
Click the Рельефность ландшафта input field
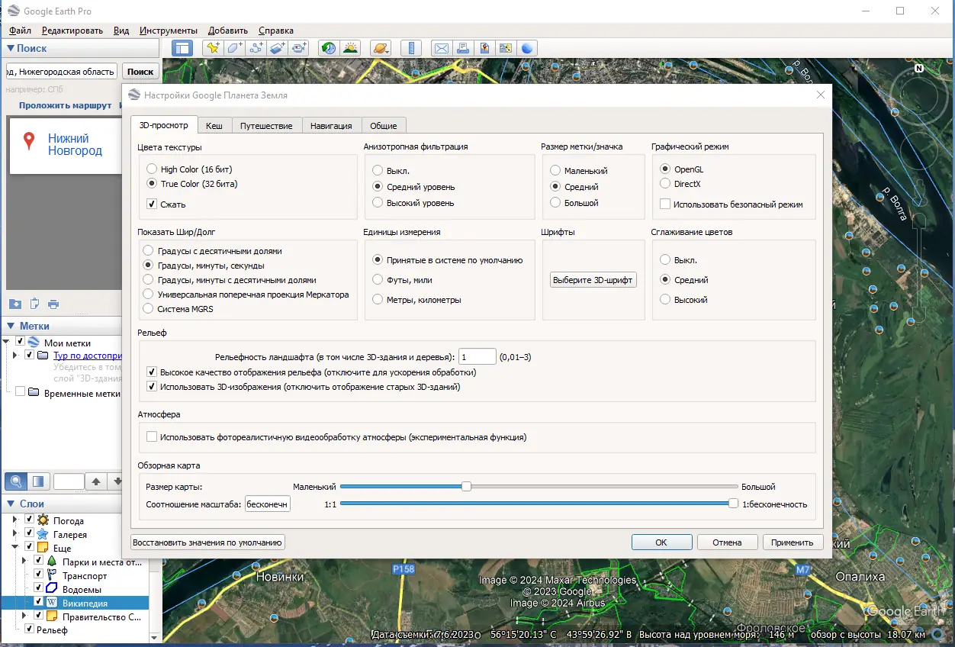(x=477, y=357)
